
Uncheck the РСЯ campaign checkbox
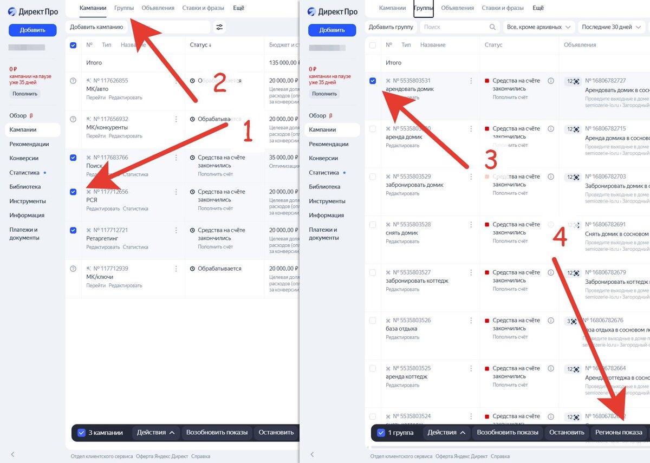73,192
